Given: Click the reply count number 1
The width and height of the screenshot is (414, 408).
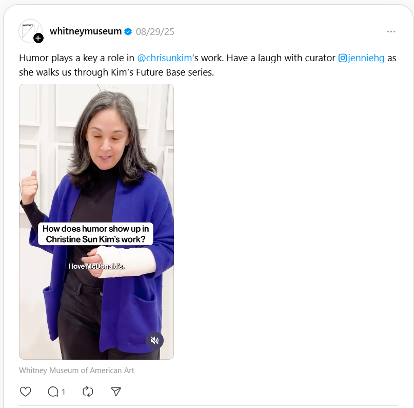Looking at the screenshot, I should click(64, 392).
